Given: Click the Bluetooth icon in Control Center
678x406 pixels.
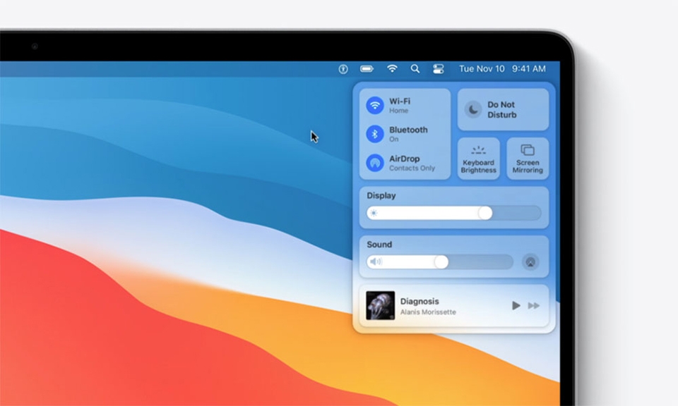Looking at the screenshot, I should [x=374, y=133].
